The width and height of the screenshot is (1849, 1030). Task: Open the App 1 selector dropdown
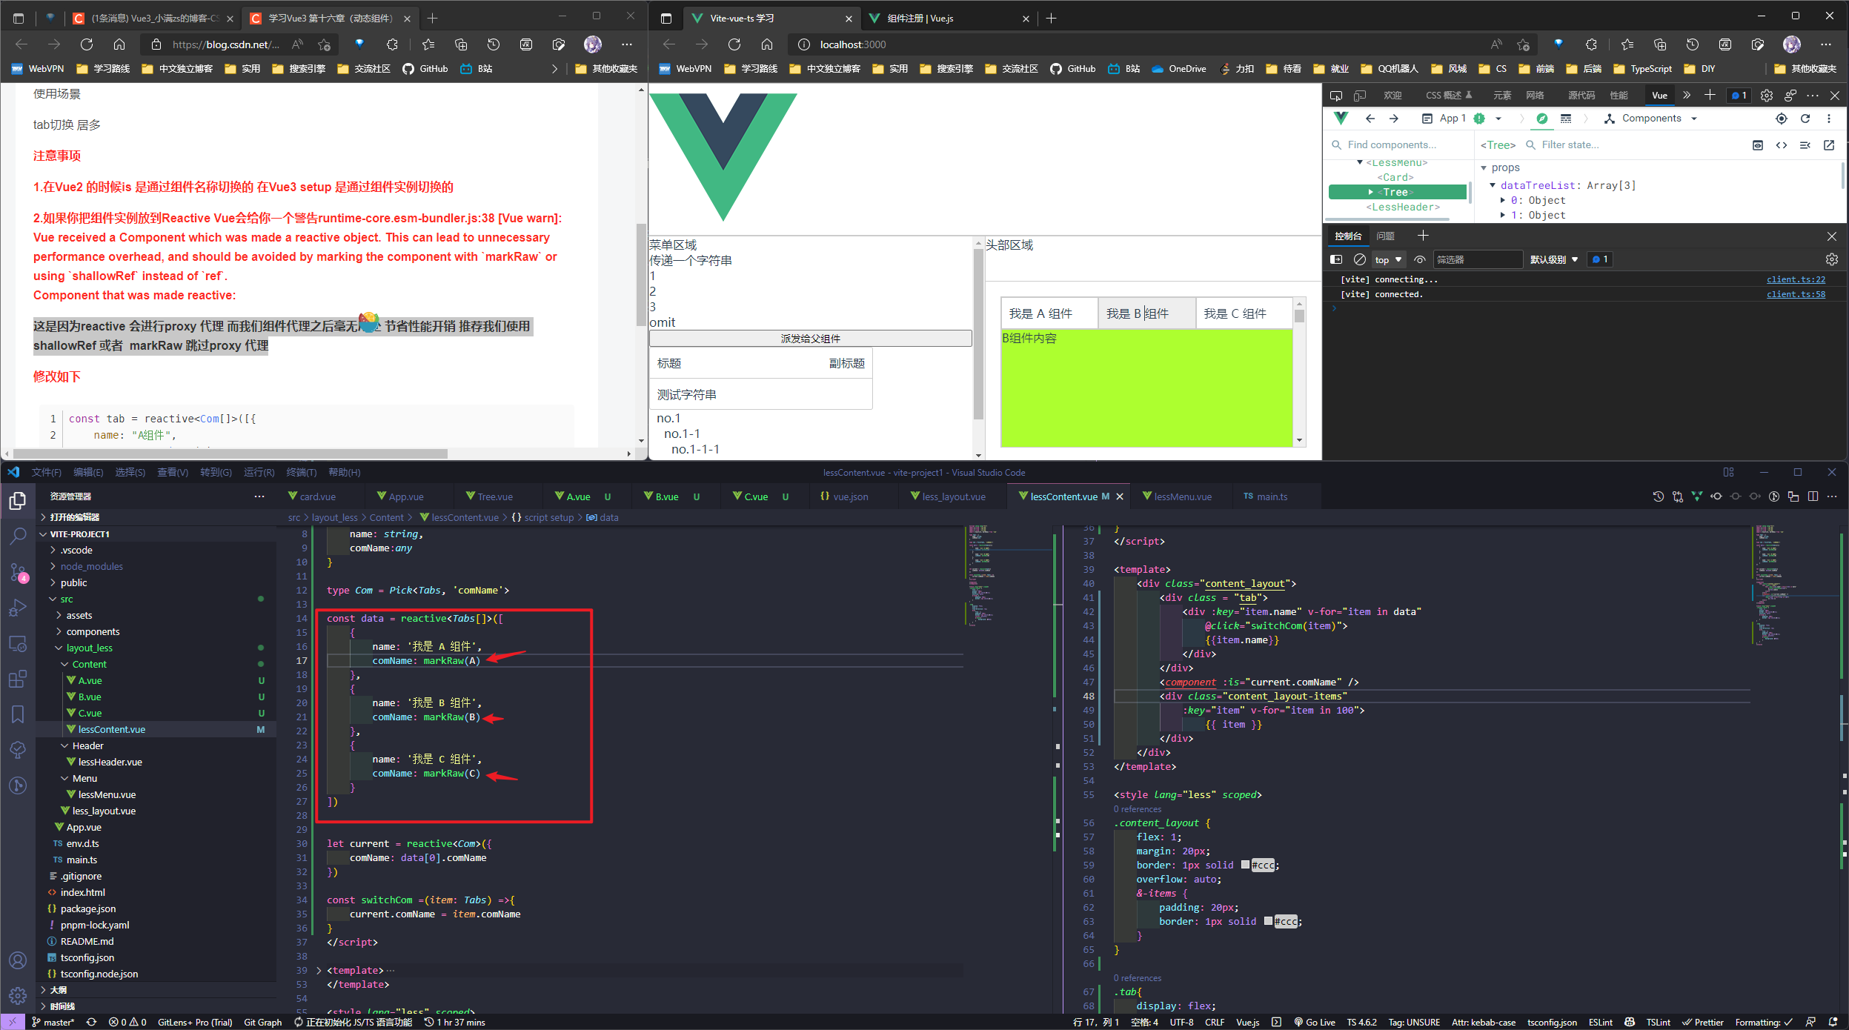(1461, 119)
